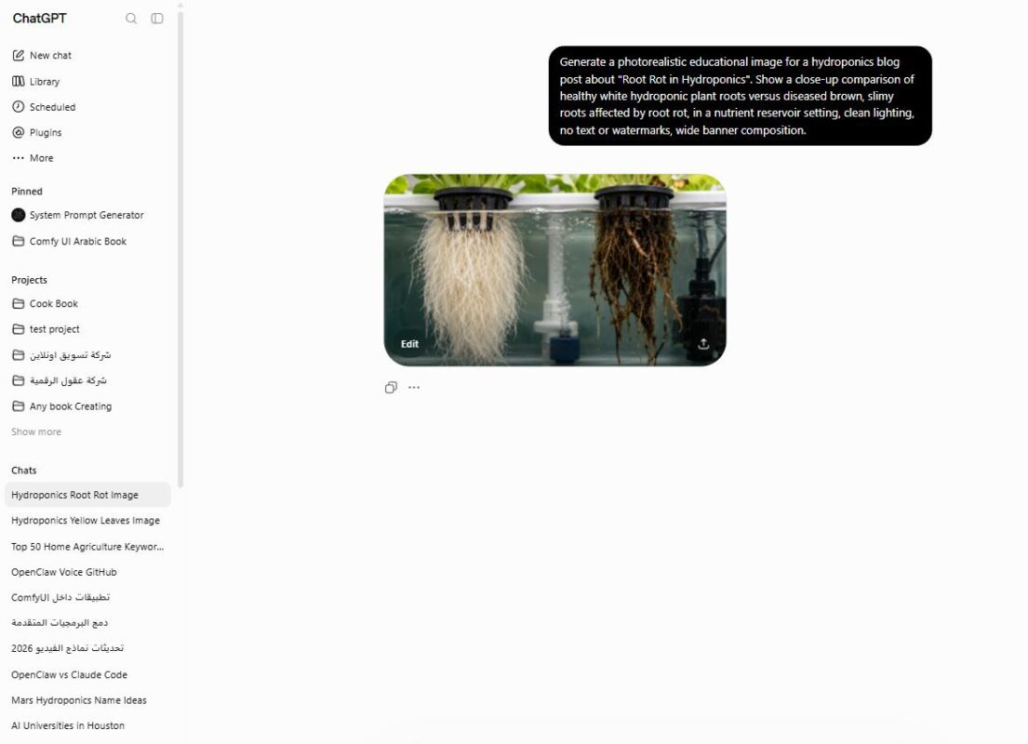Click the Pinned section header
Image resolution: width=1028 pixels, height=744 pixels.
(x=27, y=192)
